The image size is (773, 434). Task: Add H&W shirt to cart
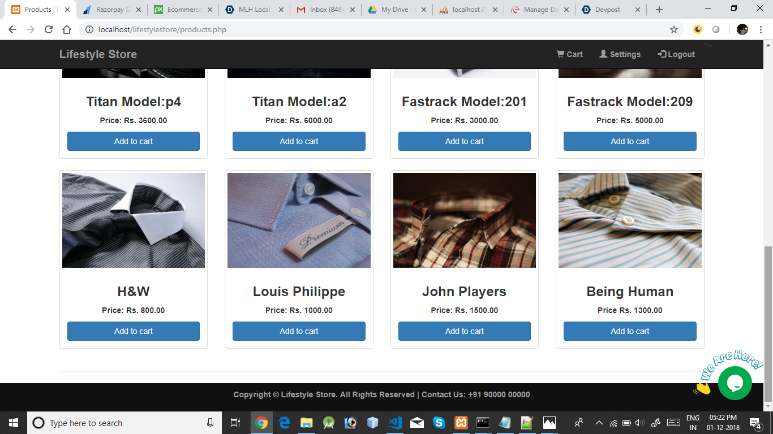(x=134, y=331)
